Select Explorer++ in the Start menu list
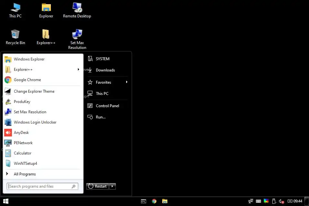This screenshot has width=309, height=206. (43, 70)
